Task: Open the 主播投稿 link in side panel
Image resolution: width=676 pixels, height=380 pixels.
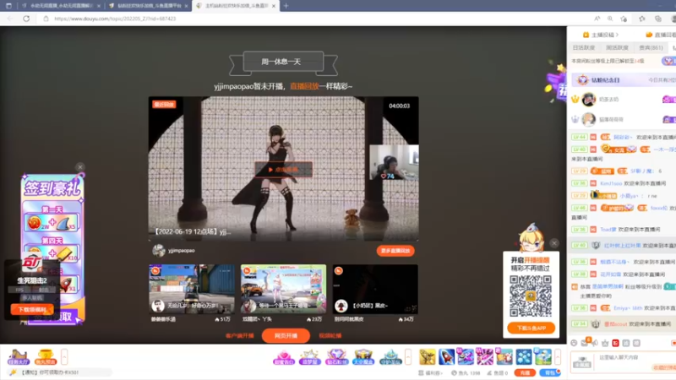Action: [601, 35]
